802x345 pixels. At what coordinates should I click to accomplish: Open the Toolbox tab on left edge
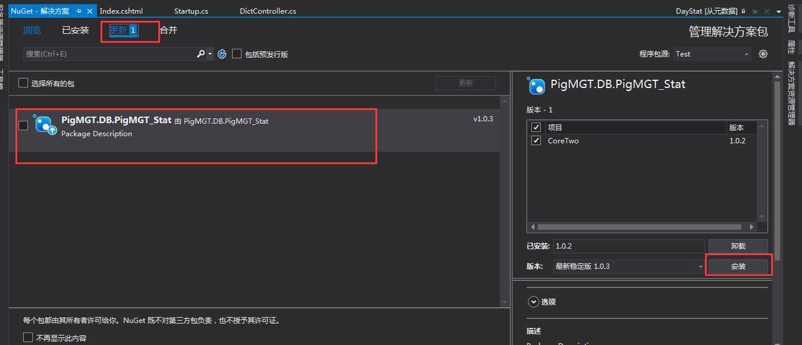(2, 80)
